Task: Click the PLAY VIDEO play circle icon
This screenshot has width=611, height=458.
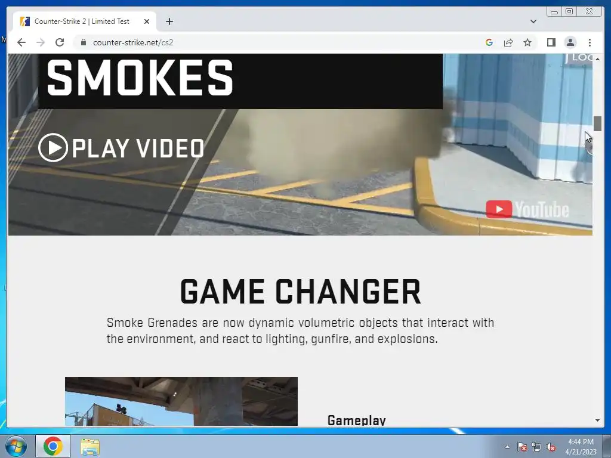Action: pos(53,148)
